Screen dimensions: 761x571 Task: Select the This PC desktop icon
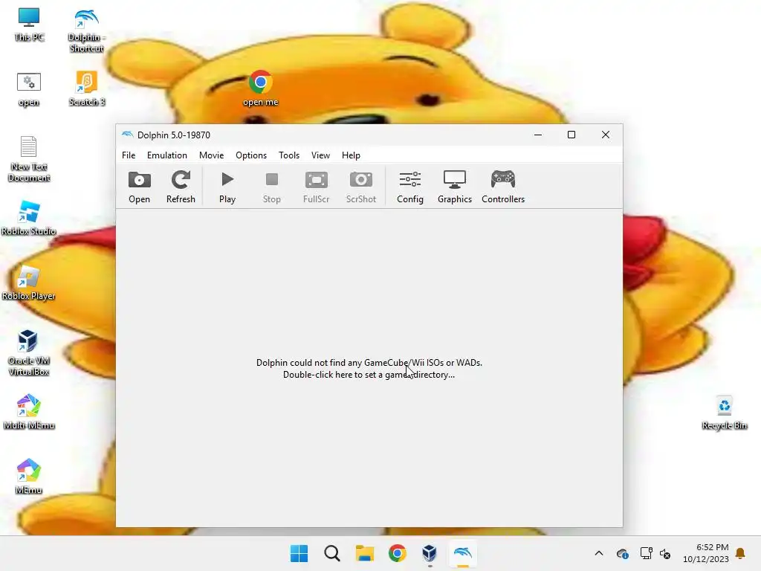coord(29,25)
